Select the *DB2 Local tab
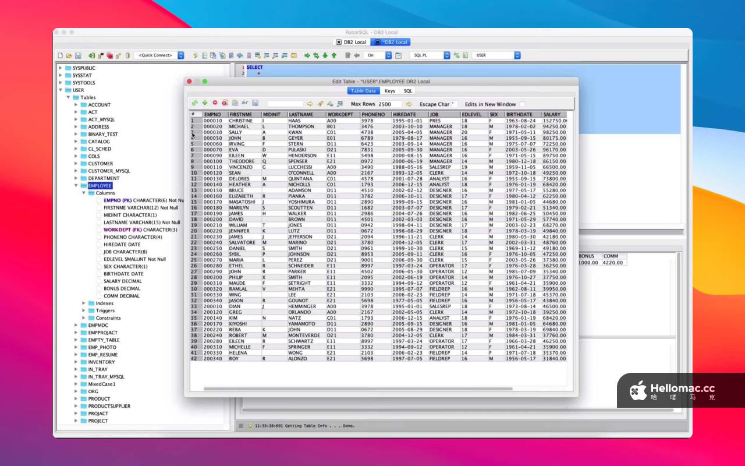The width and height of the screenshot is (745, 466). coord(391,42)
